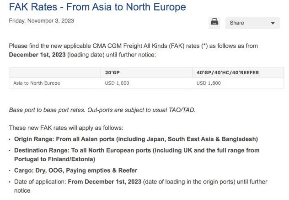This screenshot has width=289, height=200.
Task: Click the Origin Range bullet item
Action: pyautogui.click(x=136, y=139)
